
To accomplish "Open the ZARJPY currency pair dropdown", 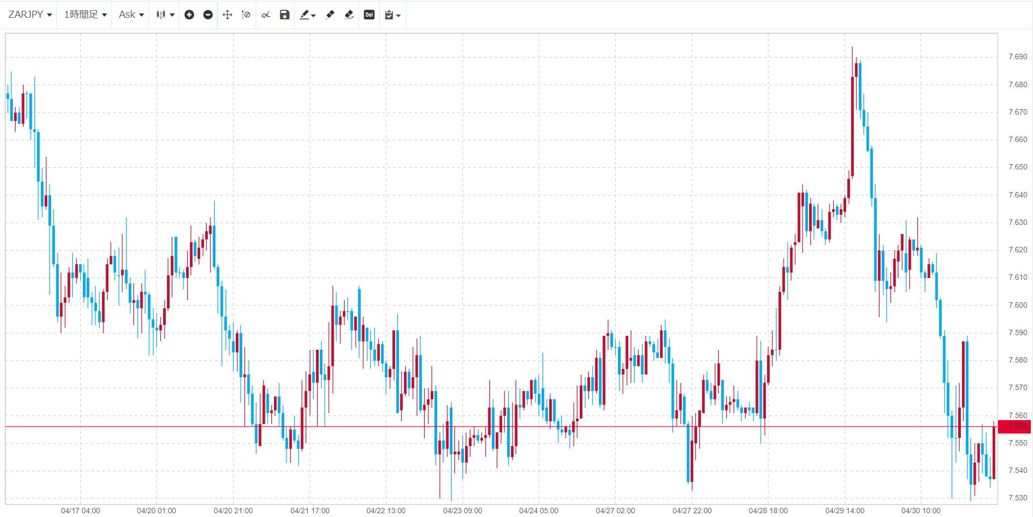I will pyautogui.click(x=30, y=15).
